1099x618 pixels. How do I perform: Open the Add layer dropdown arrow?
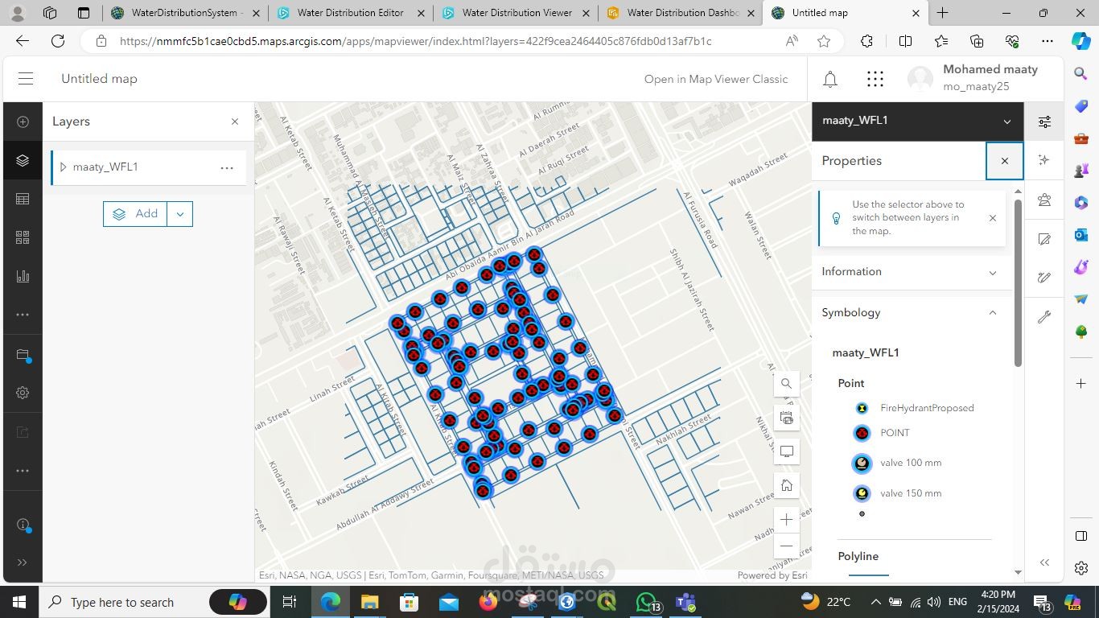[180, 214]
